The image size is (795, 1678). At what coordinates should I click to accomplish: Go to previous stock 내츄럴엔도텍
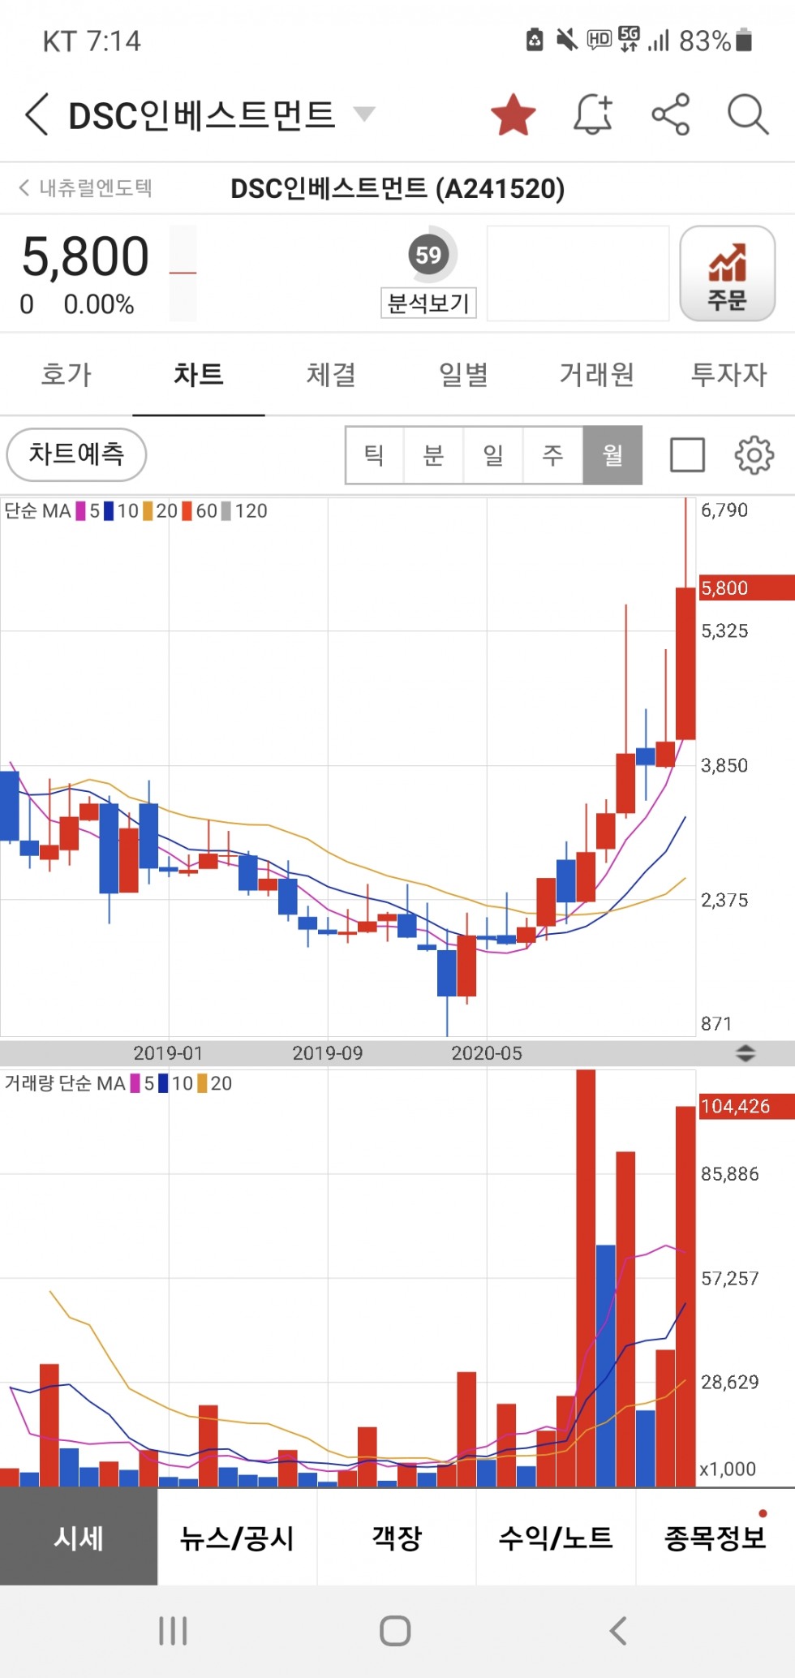tap(85, 188)
